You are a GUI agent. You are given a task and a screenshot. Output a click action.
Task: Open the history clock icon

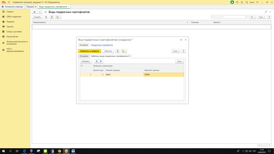tap(237, 2)
